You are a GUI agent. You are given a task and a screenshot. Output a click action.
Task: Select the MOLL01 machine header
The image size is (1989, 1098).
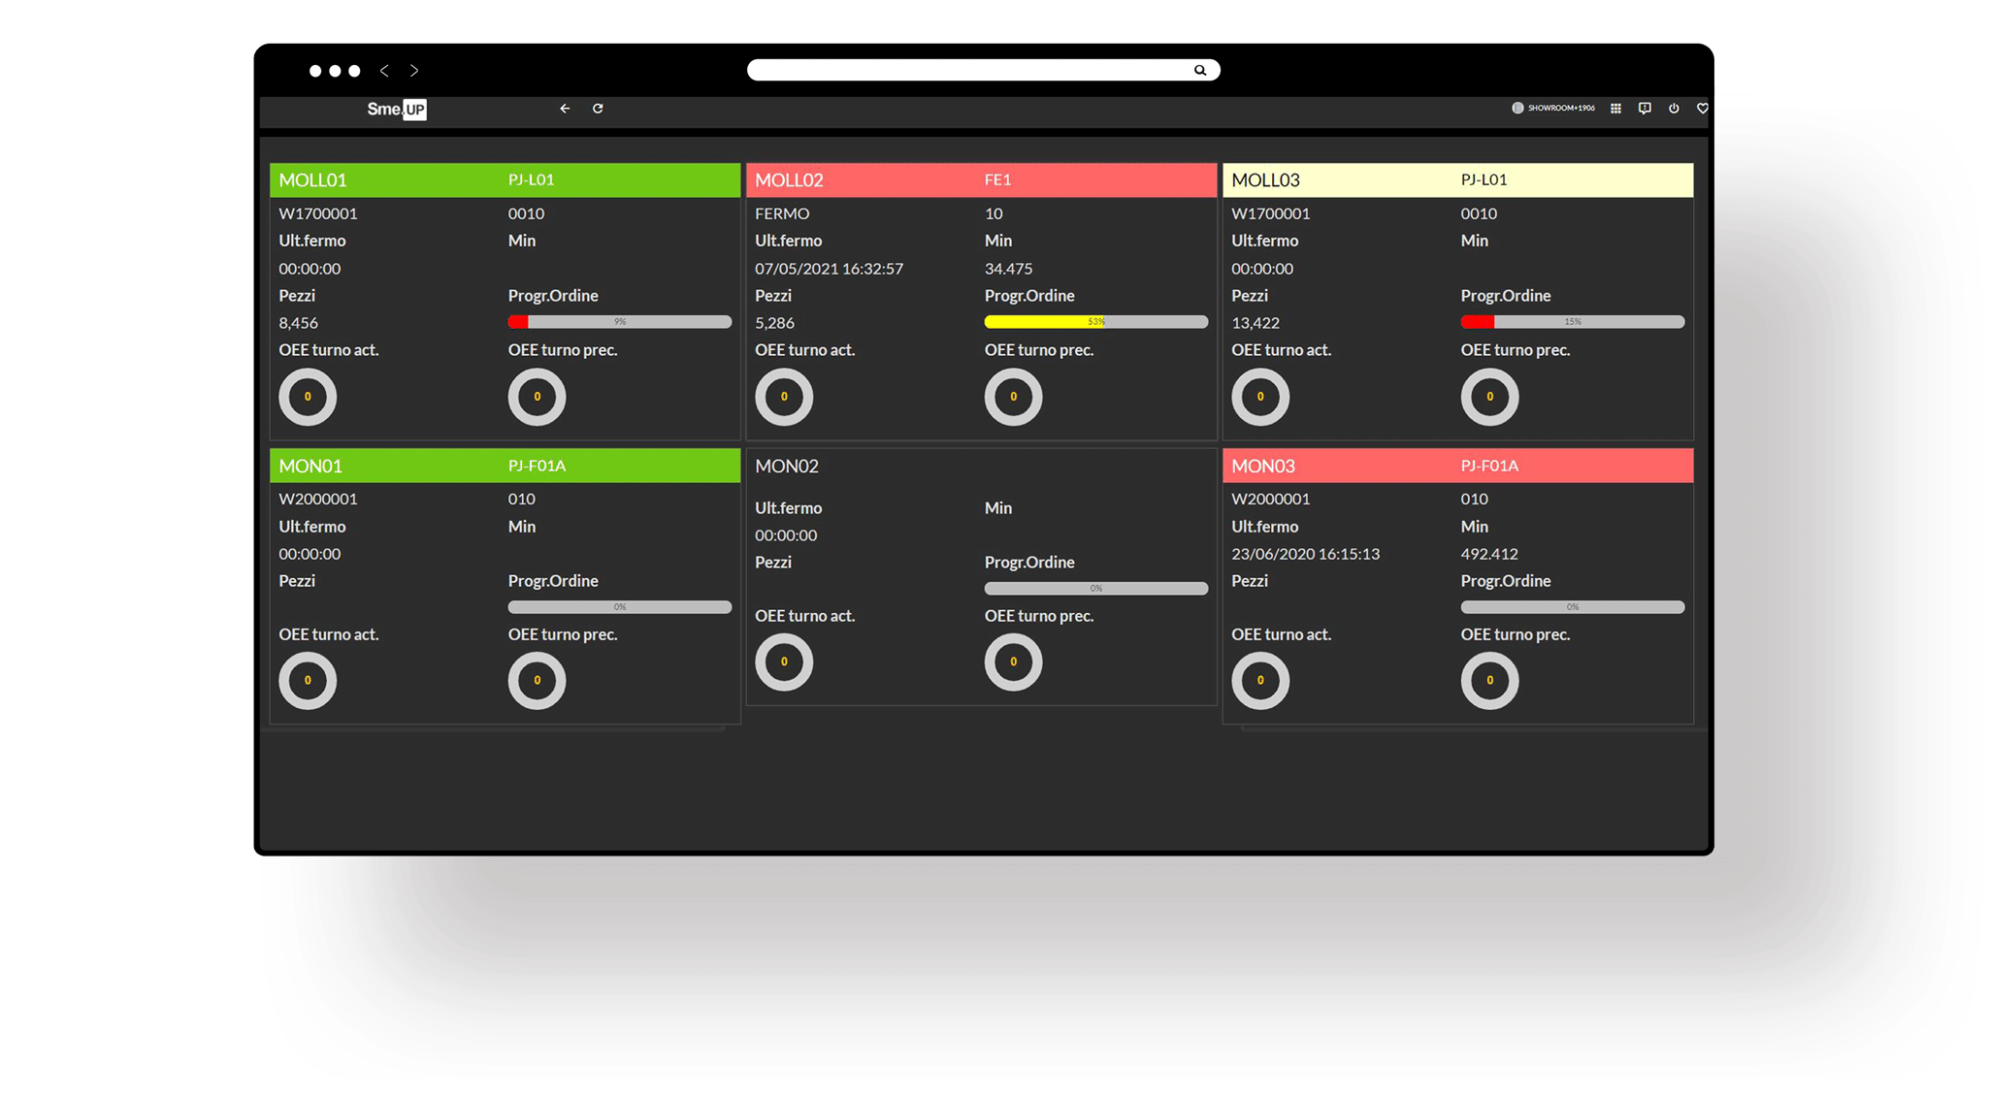tap(505, 180)
